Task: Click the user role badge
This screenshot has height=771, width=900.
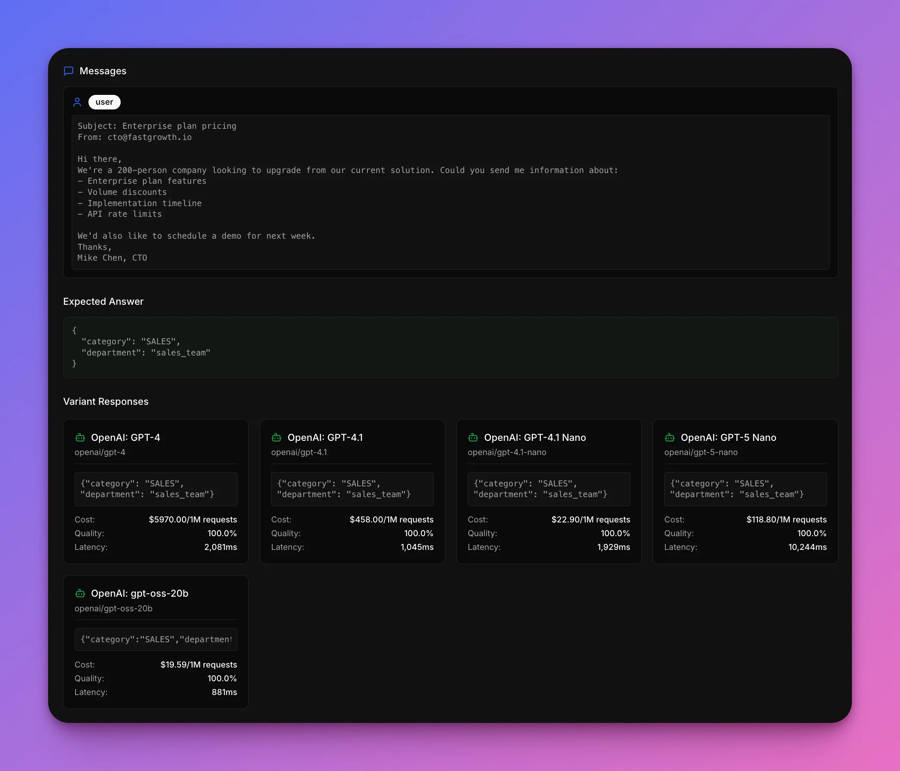Action: pos(104,102)
